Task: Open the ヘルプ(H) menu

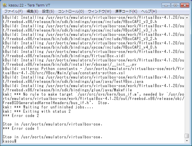Action: 149,11
